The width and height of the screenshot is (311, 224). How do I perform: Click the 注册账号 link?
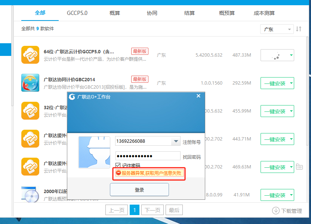click(192, 142)
